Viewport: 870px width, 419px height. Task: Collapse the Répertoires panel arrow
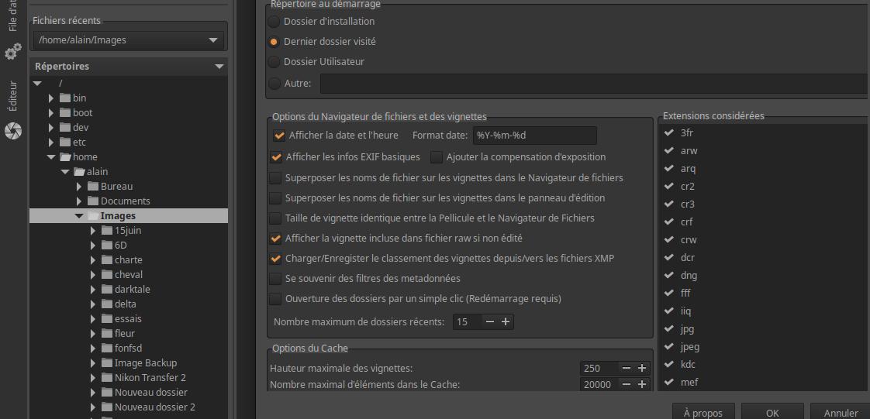[x=219, y=67]
